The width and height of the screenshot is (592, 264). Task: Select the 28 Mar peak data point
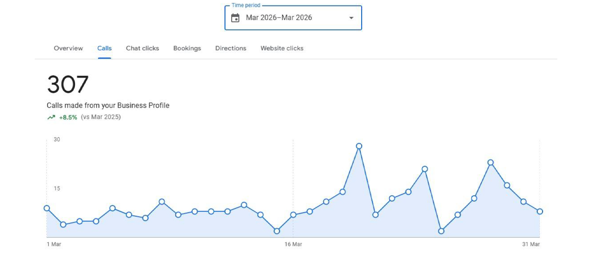tap(490, 162)
